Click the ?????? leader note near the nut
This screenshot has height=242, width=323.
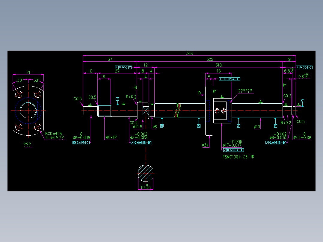coord(245,91)
